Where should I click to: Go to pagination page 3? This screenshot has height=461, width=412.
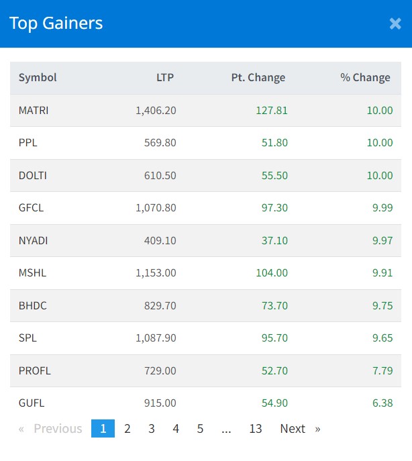point(152,428)
